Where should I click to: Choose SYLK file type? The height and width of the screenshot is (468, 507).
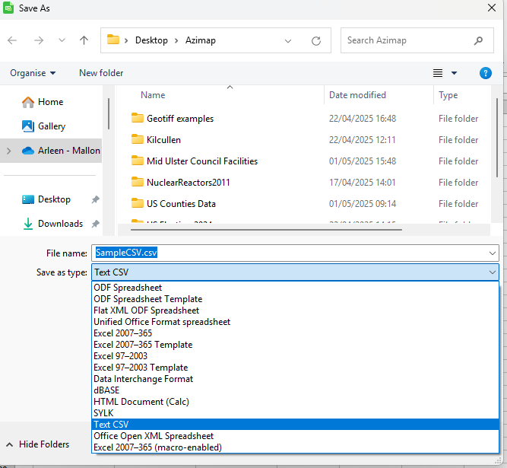(x=295, y=413)
